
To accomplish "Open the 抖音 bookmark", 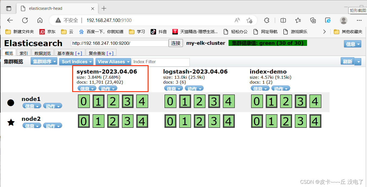I will pyautogui.click(x=159, y=32).
